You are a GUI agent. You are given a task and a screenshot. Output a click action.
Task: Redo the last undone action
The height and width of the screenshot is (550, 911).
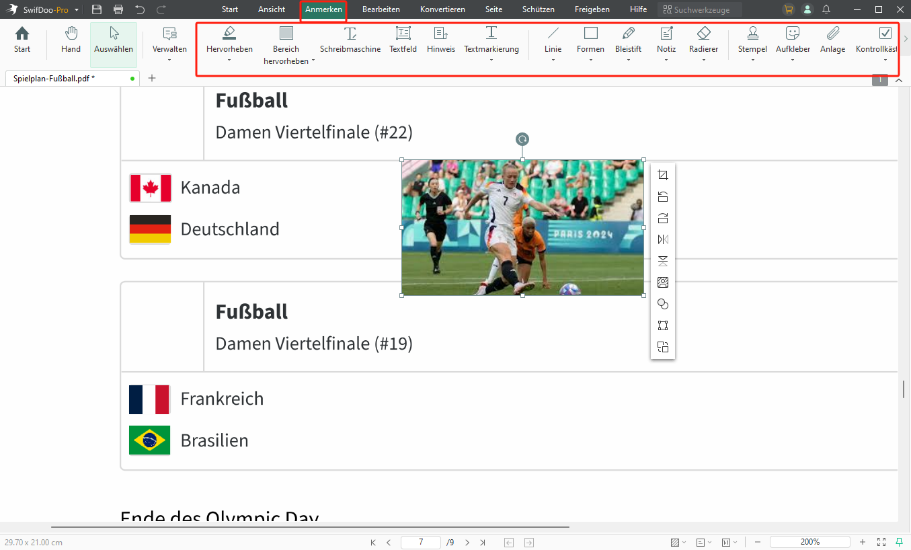(161, 9)
